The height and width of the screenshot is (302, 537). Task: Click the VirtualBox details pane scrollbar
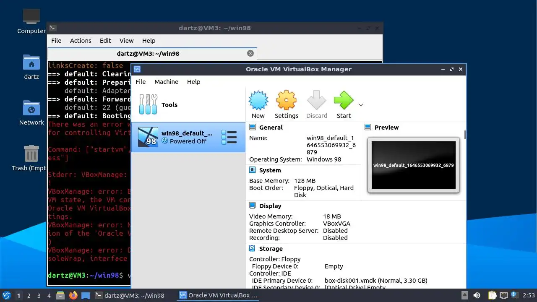click(465, 135)
